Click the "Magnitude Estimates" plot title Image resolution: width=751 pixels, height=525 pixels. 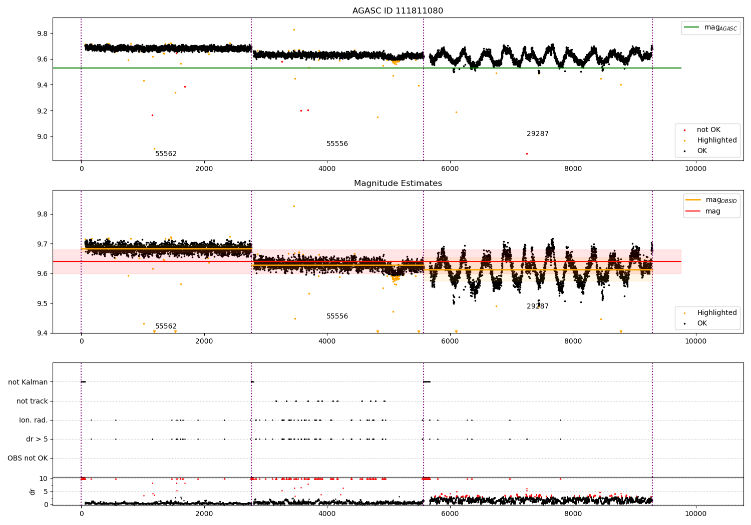pyautogui.click(x=398, y=183)
